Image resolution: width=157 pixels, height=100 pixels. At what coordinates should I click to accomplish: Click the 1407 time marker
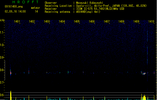pos(107,21)
